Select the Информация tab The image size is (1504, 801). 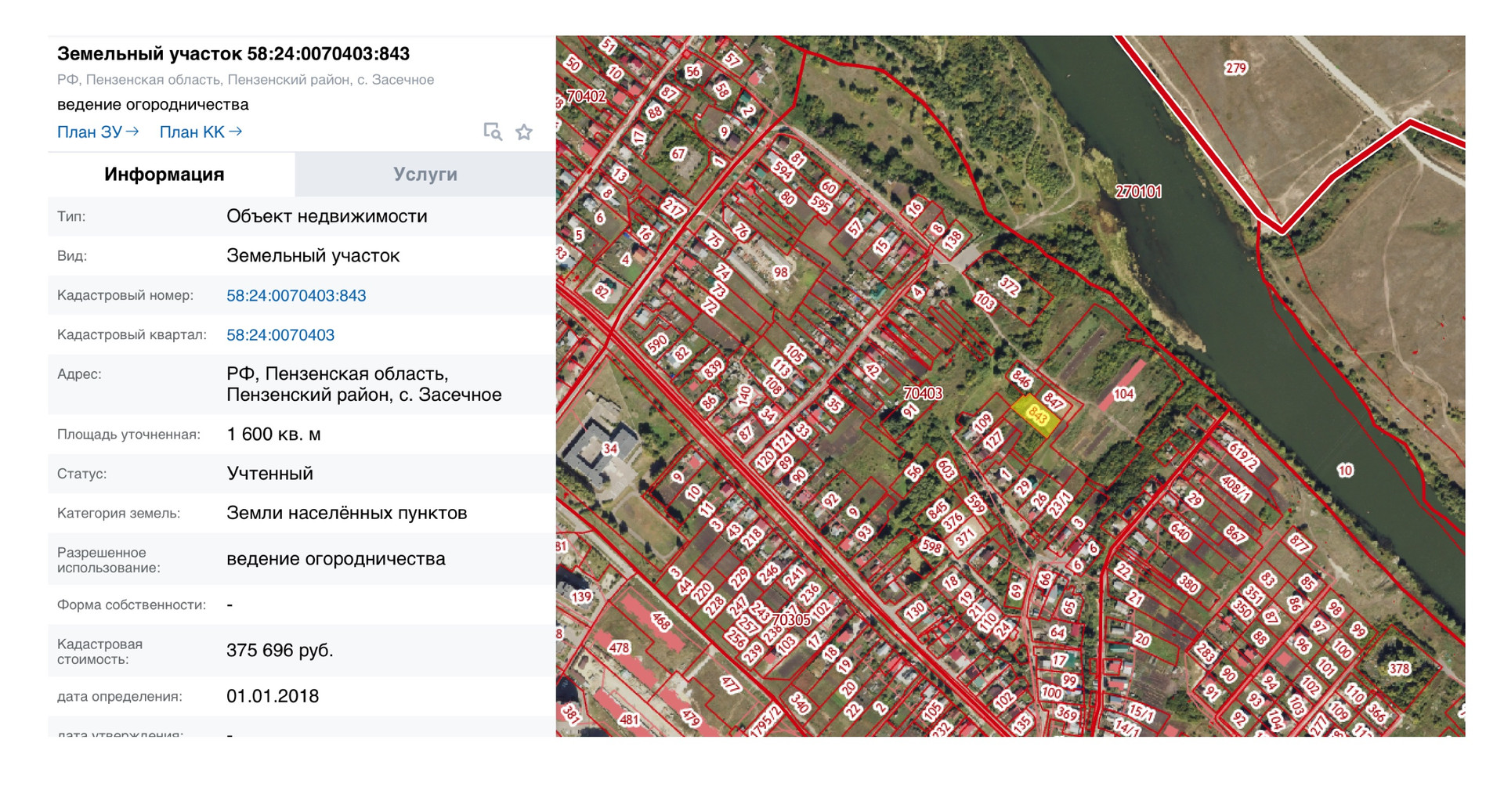(x=164, y=174)
